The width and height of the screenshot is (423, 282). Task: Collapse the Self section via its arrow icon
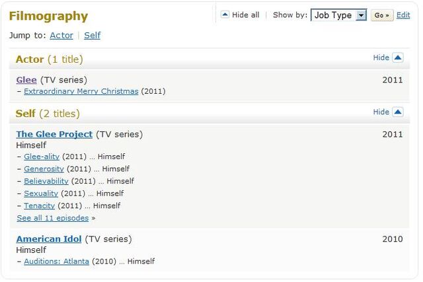[398, 112]
